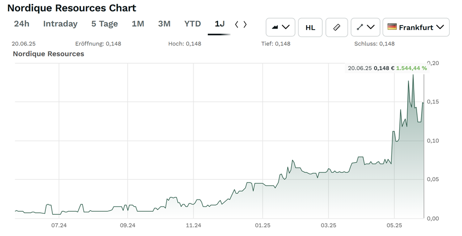Click the Nordique Resources series label

pos(48,54)
